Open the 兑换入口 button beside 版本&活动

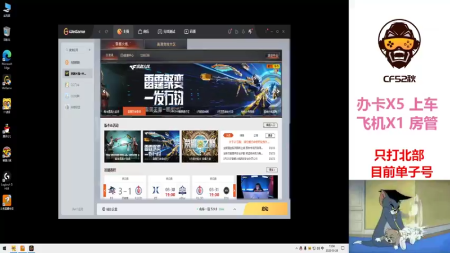pos(271,125)
